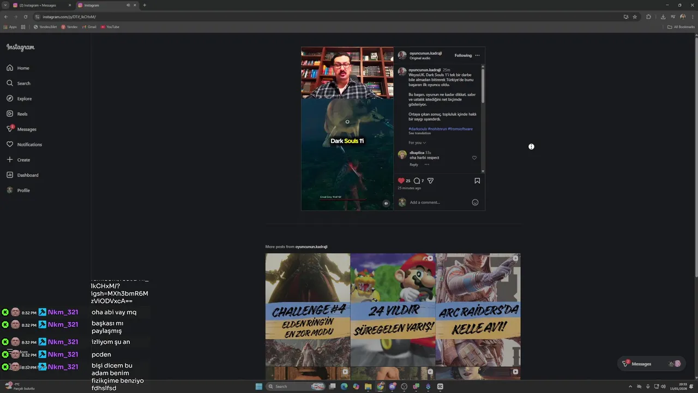Open browser extensions puzzle icon
Screen dimensions: 698x393
(x=648, y=17)
